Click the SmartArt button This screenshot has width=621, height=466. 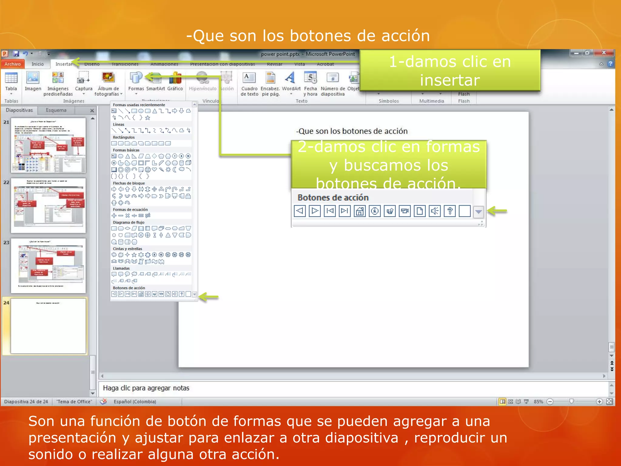tap(156, 81)
